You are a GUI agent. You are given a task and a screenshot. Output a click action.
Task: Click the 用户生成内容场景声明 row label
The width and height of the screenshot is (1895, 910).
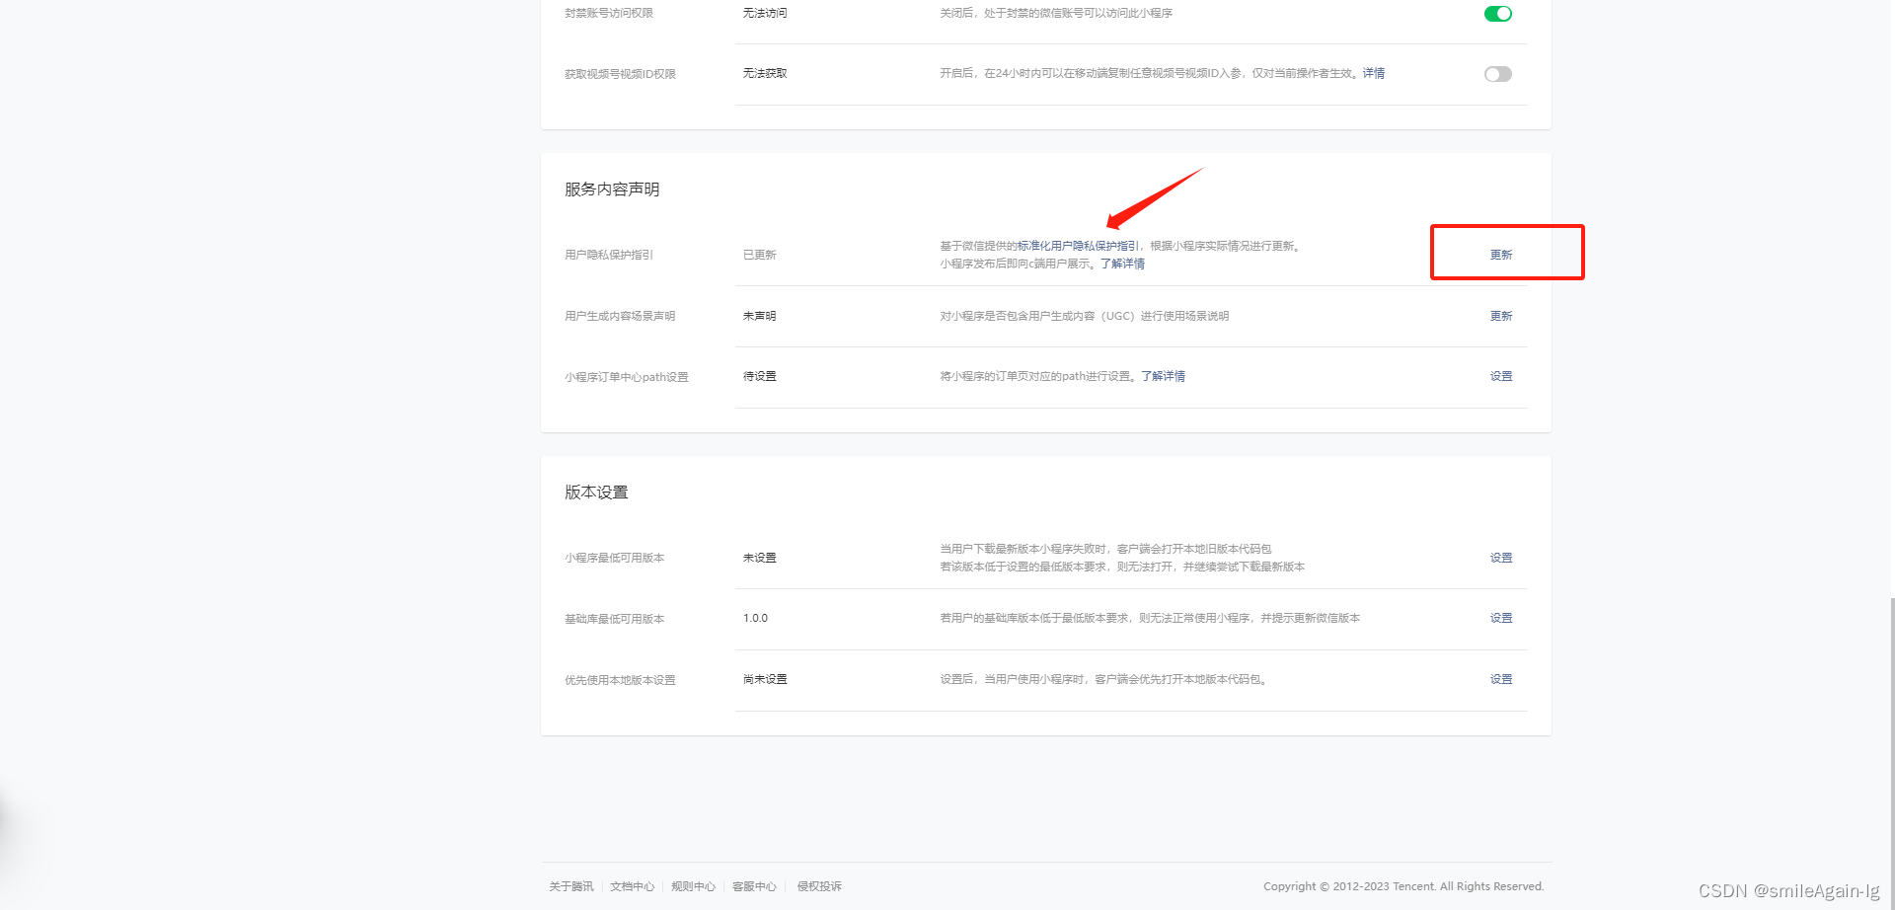(x=620, y=316)
